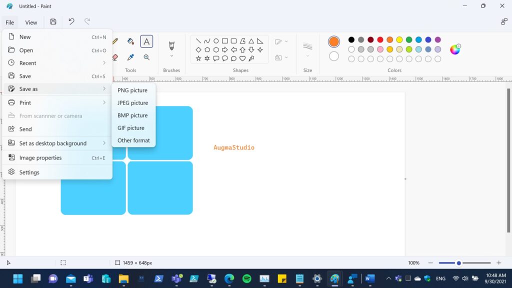Pick the Color picker eyedropper tool

point(130,57)
